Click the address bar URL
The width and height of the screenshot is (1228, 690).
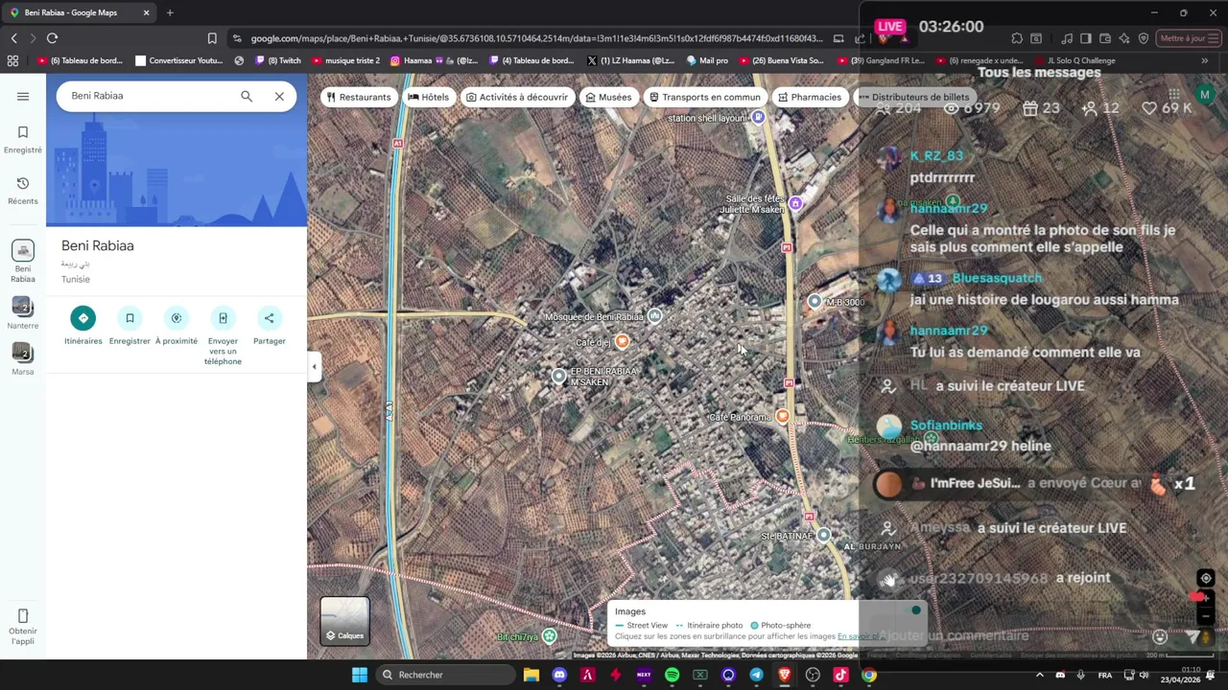point(536,38)
